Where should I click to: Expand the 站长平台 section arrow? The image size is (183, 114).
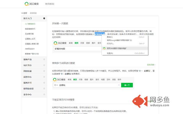(x=44, y=65)
